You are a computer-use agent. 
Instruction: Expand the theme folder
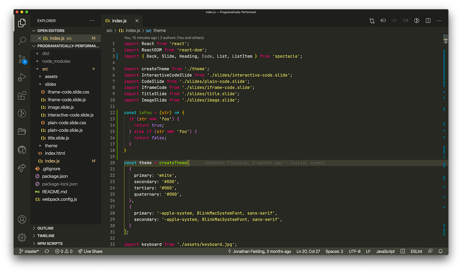click(65, 146)
